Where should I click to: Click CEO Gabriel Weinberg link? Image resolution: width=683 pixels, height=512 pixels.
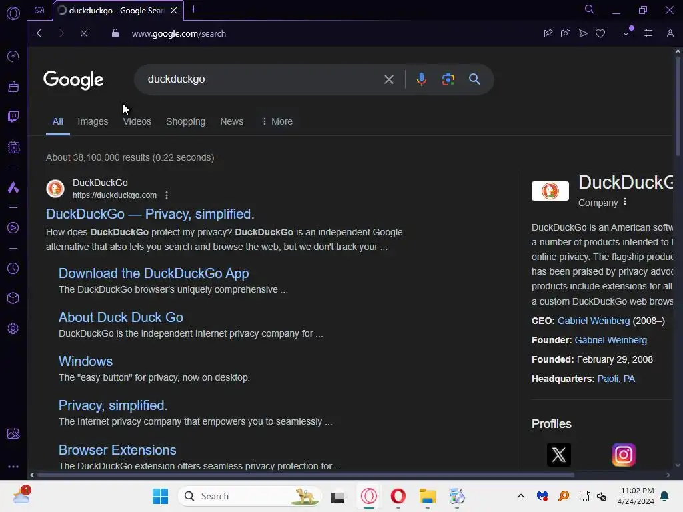pos(593,321)
